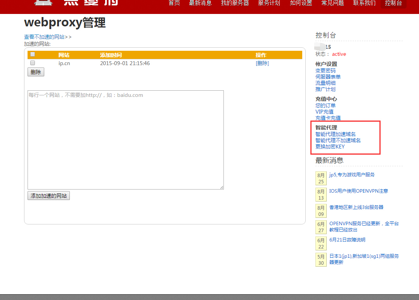Open 智能代理不加速域名 link

338,140
